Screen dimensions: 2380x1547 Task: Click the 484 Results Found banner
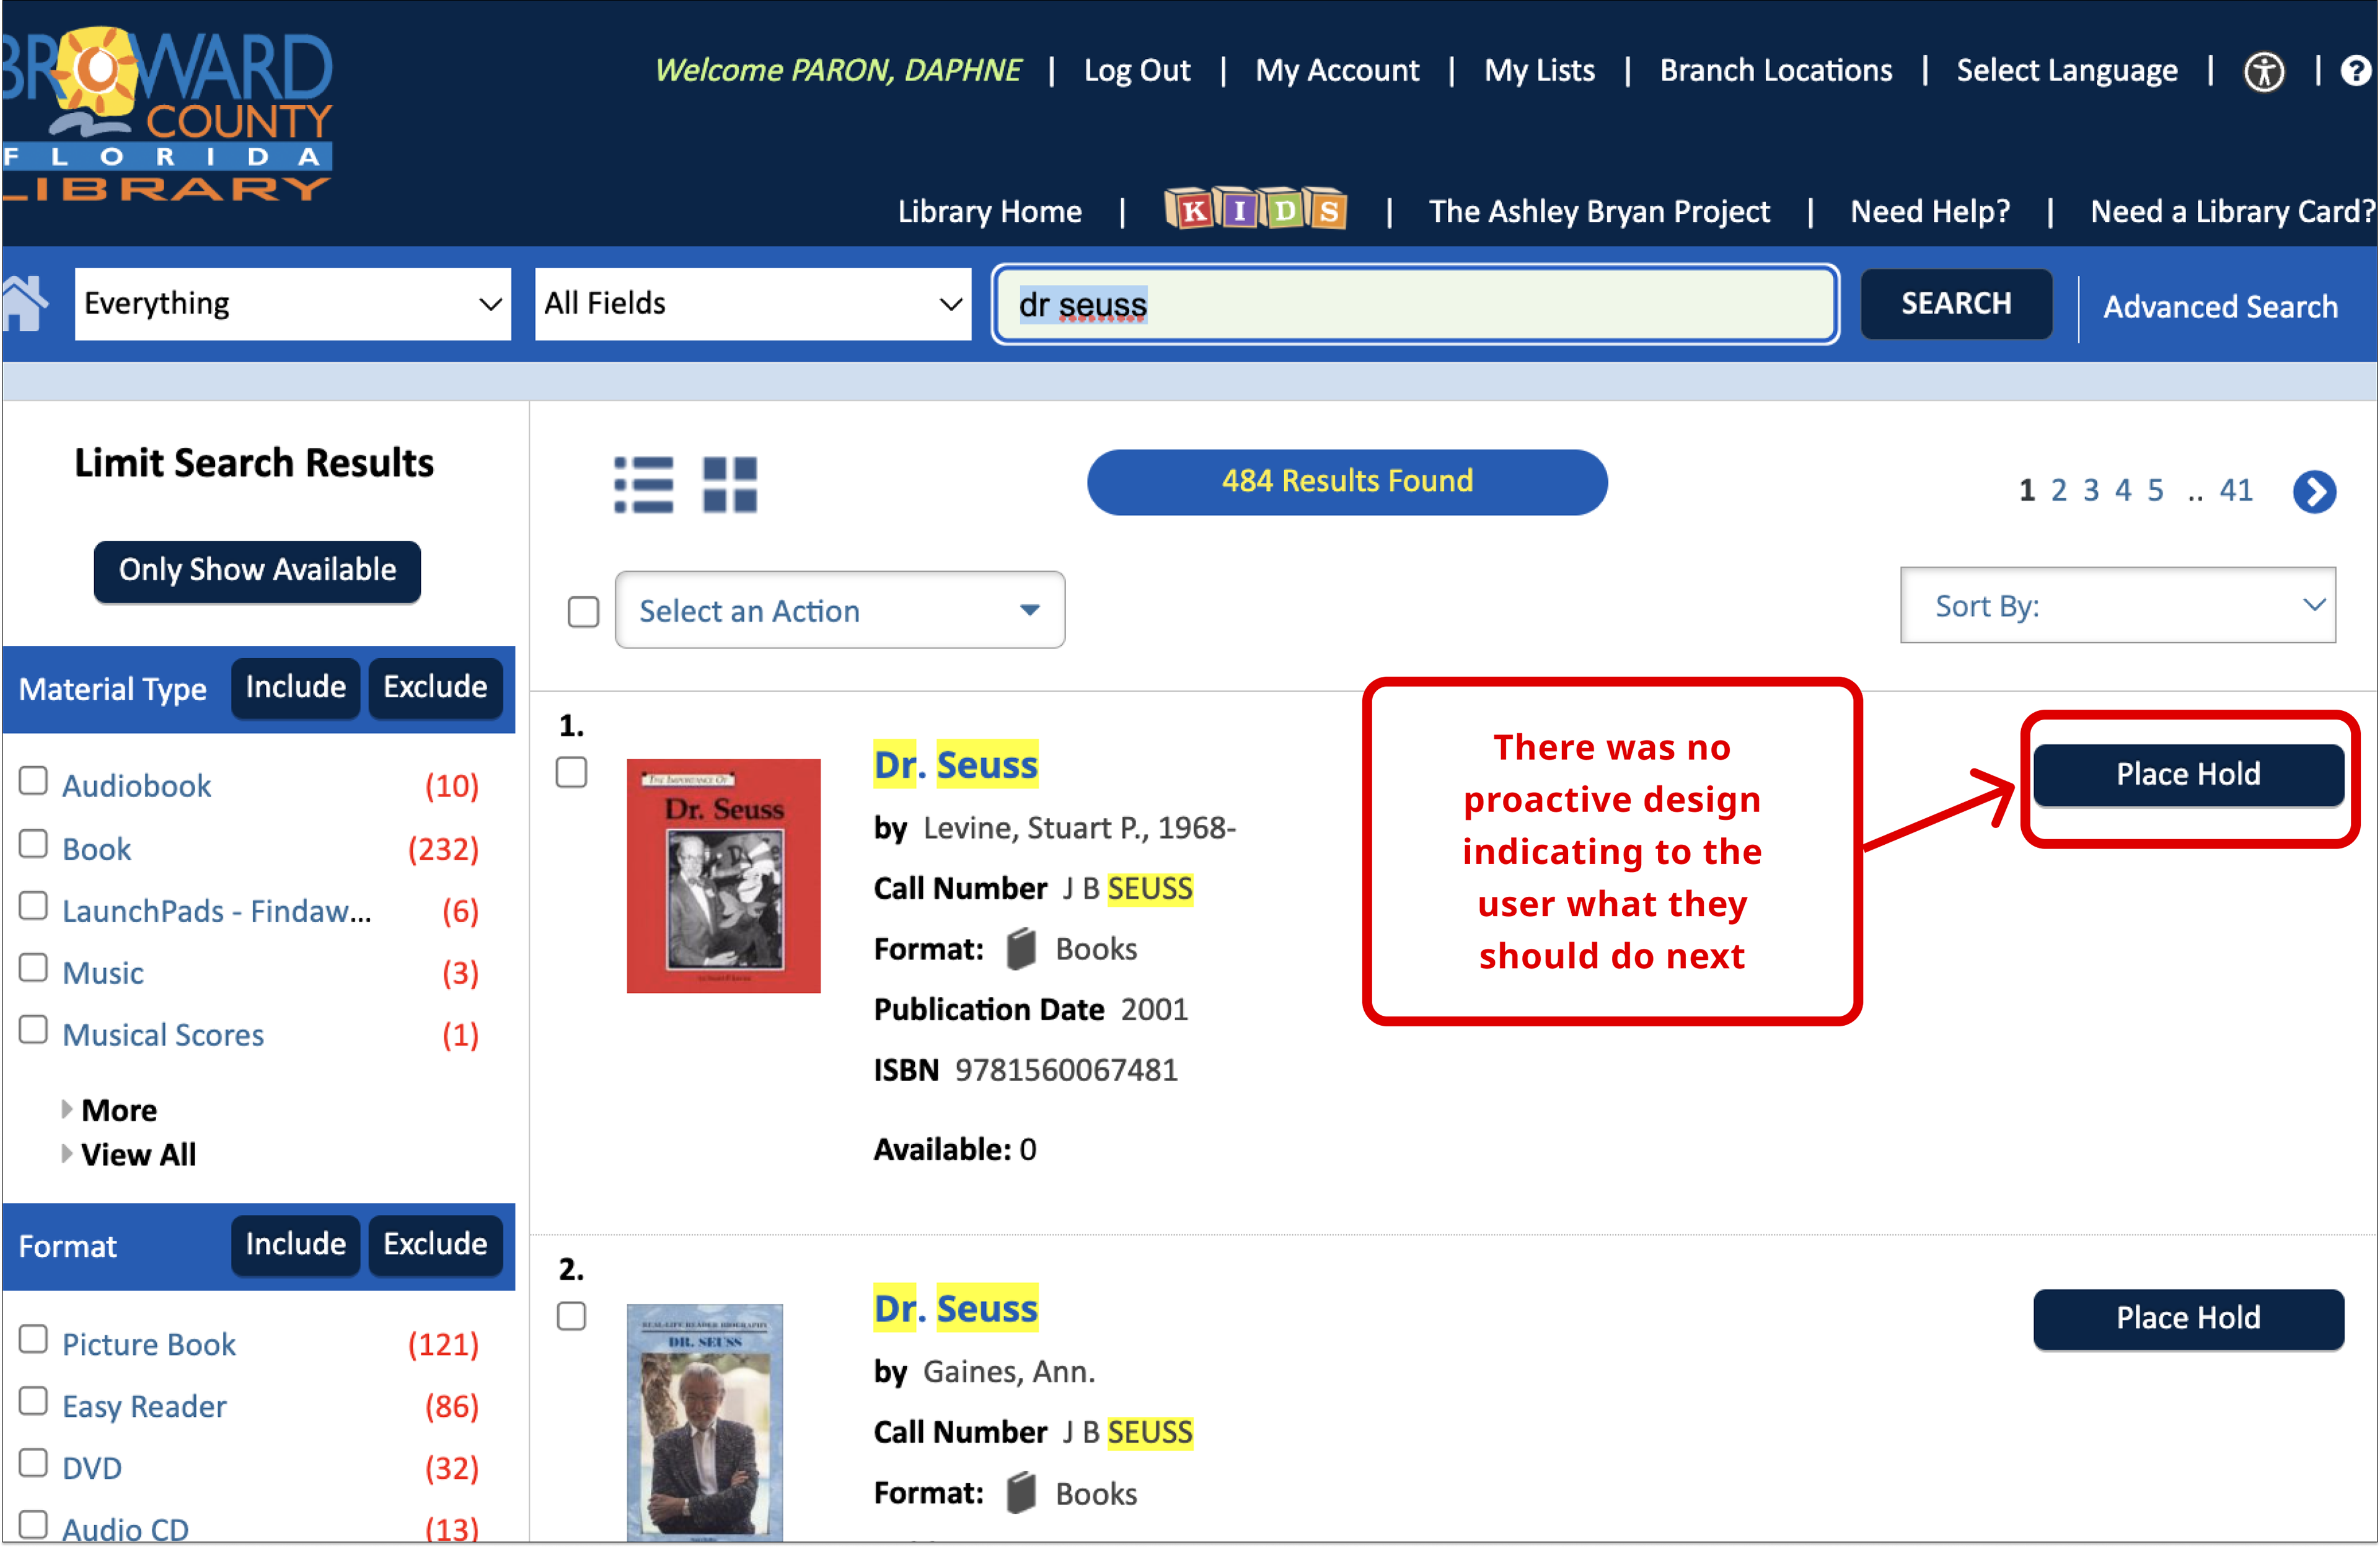click(x=1347, y=482)
